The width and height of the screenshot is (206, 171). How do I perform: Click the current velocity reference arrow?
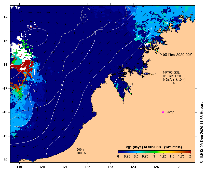[171, 83]
